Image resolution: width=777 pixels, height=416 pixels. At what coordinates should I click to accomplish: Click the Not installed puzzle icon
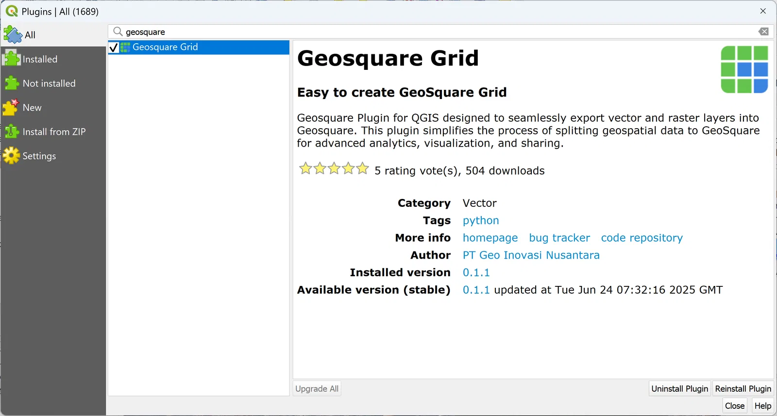pyautogui.click(x=11, y=83)
